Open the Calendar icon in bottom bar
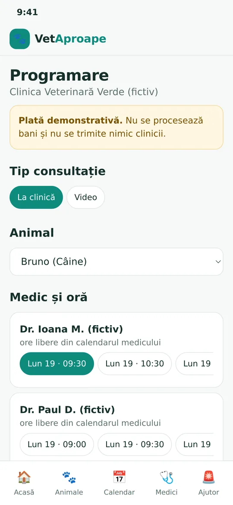This screenshot has height=505, width=233. coord(119,477)
